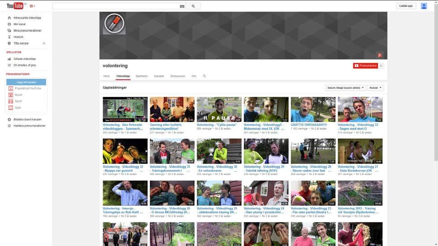Open Videoblogg 30 En volonterares thumbnail
This screenshot has width=438, height=246.
pyautogui.click(x=219, y=151)
